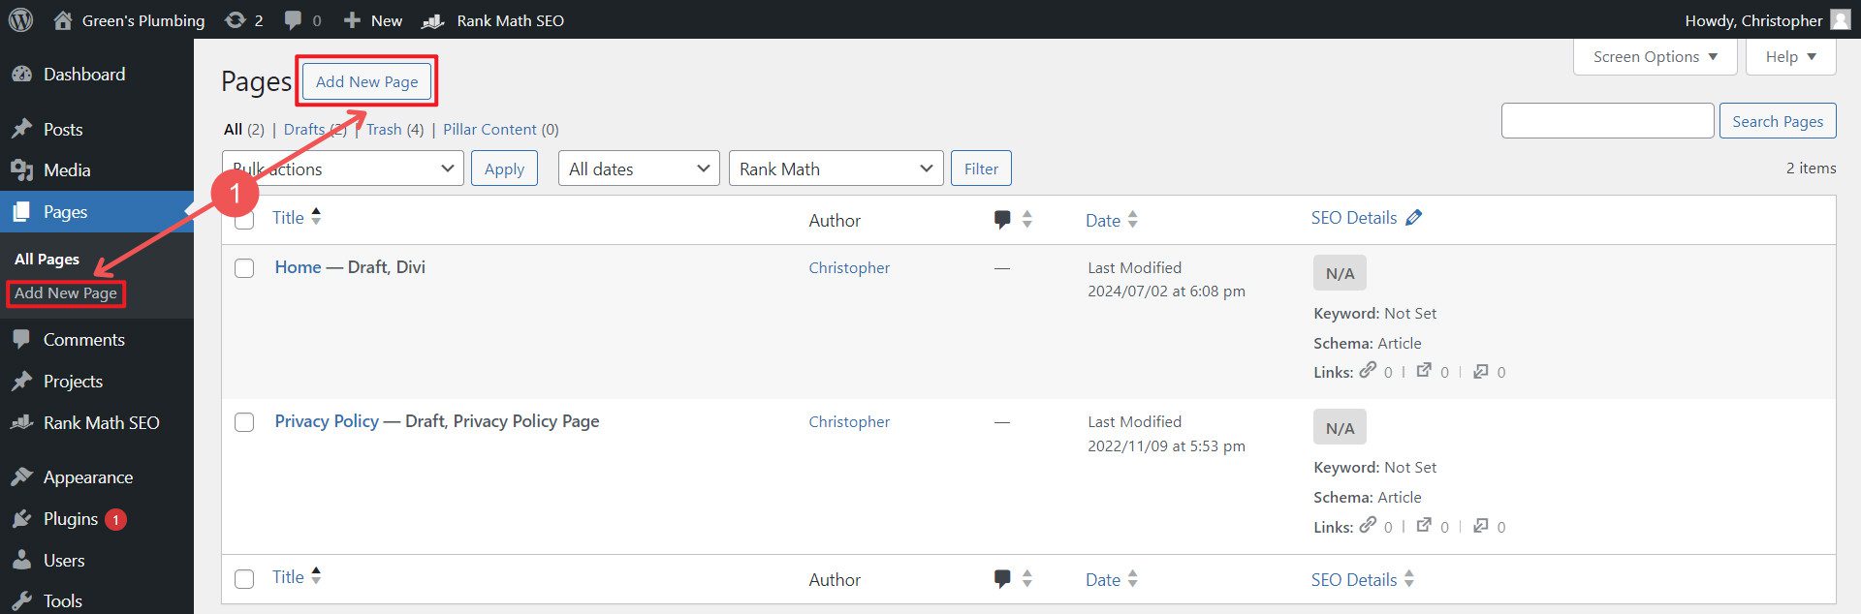Click the SEO Details edit pencil icon
This screenshot has width=1861, height=614.
click(1414, 218)
